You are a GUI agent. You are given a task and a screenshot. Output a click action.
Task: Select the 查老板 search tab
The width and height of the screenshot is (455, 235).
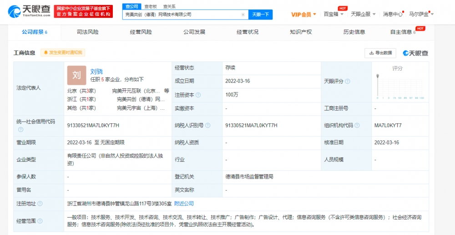(151, 6)
